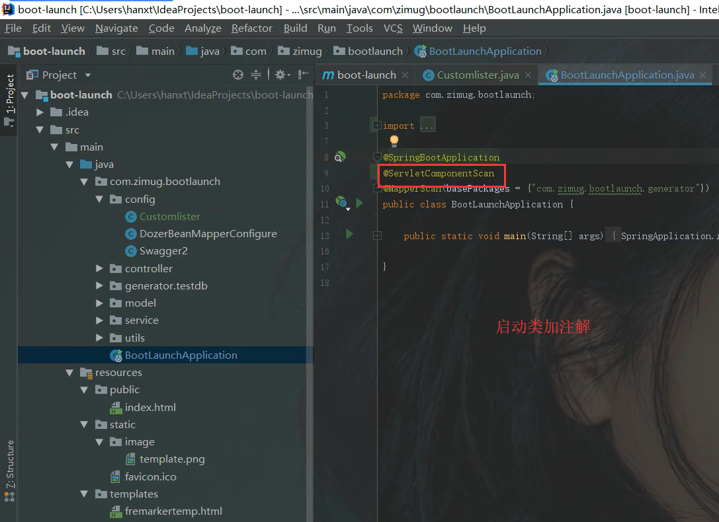Click the hide Project panel icon
Viewport: 719px width, 522px height.
point(303,75)
